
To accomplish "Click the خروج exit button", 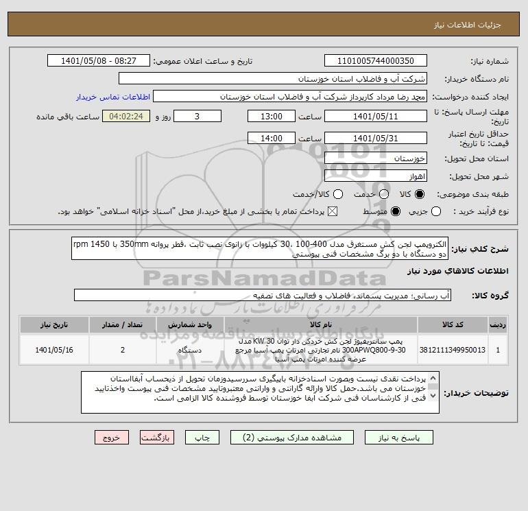I will [112, 438].
